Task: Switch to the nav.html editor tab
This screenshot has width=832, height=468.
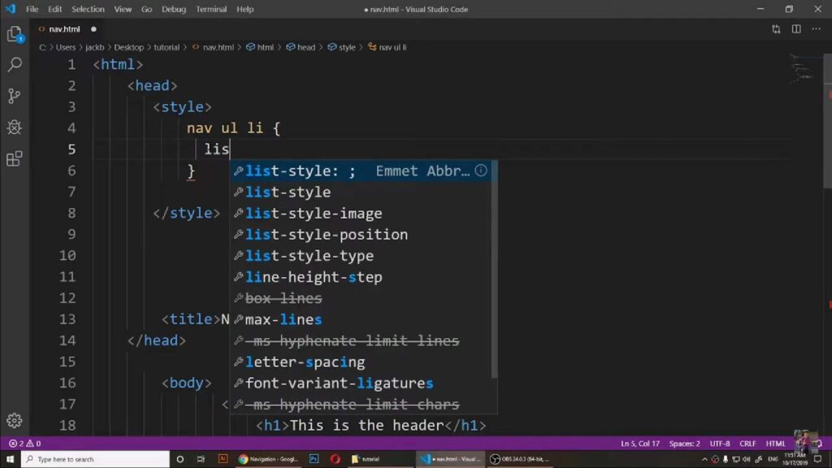Action: tap(64, 29)
